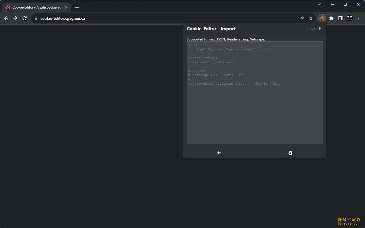The image size is (365, 228).
Task: Click the Cookie-Editor extension icon in toolbar
Action: pos(322,18)
